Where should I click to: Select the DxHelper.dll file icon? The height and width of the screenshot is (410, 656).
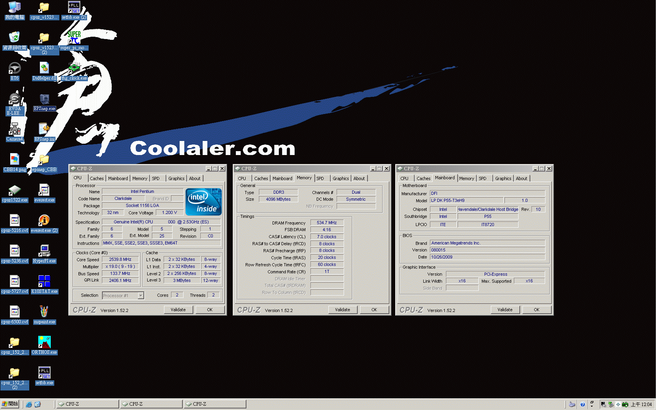point(44,71)
